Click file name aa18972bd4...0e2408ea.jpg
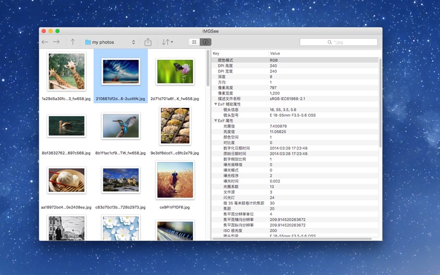 point(66,207)
